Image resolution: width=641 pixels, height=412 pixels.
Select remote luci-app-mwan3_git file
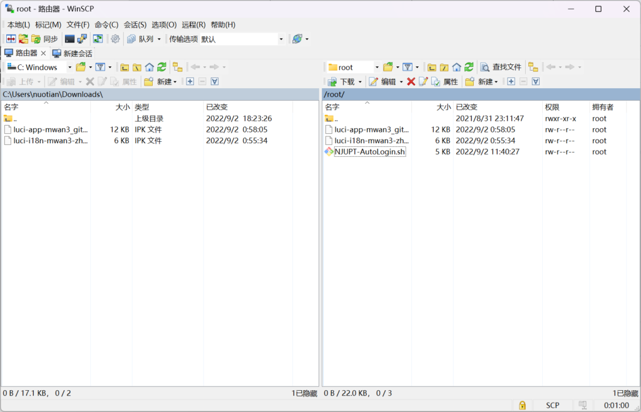(x=372, y=129)
